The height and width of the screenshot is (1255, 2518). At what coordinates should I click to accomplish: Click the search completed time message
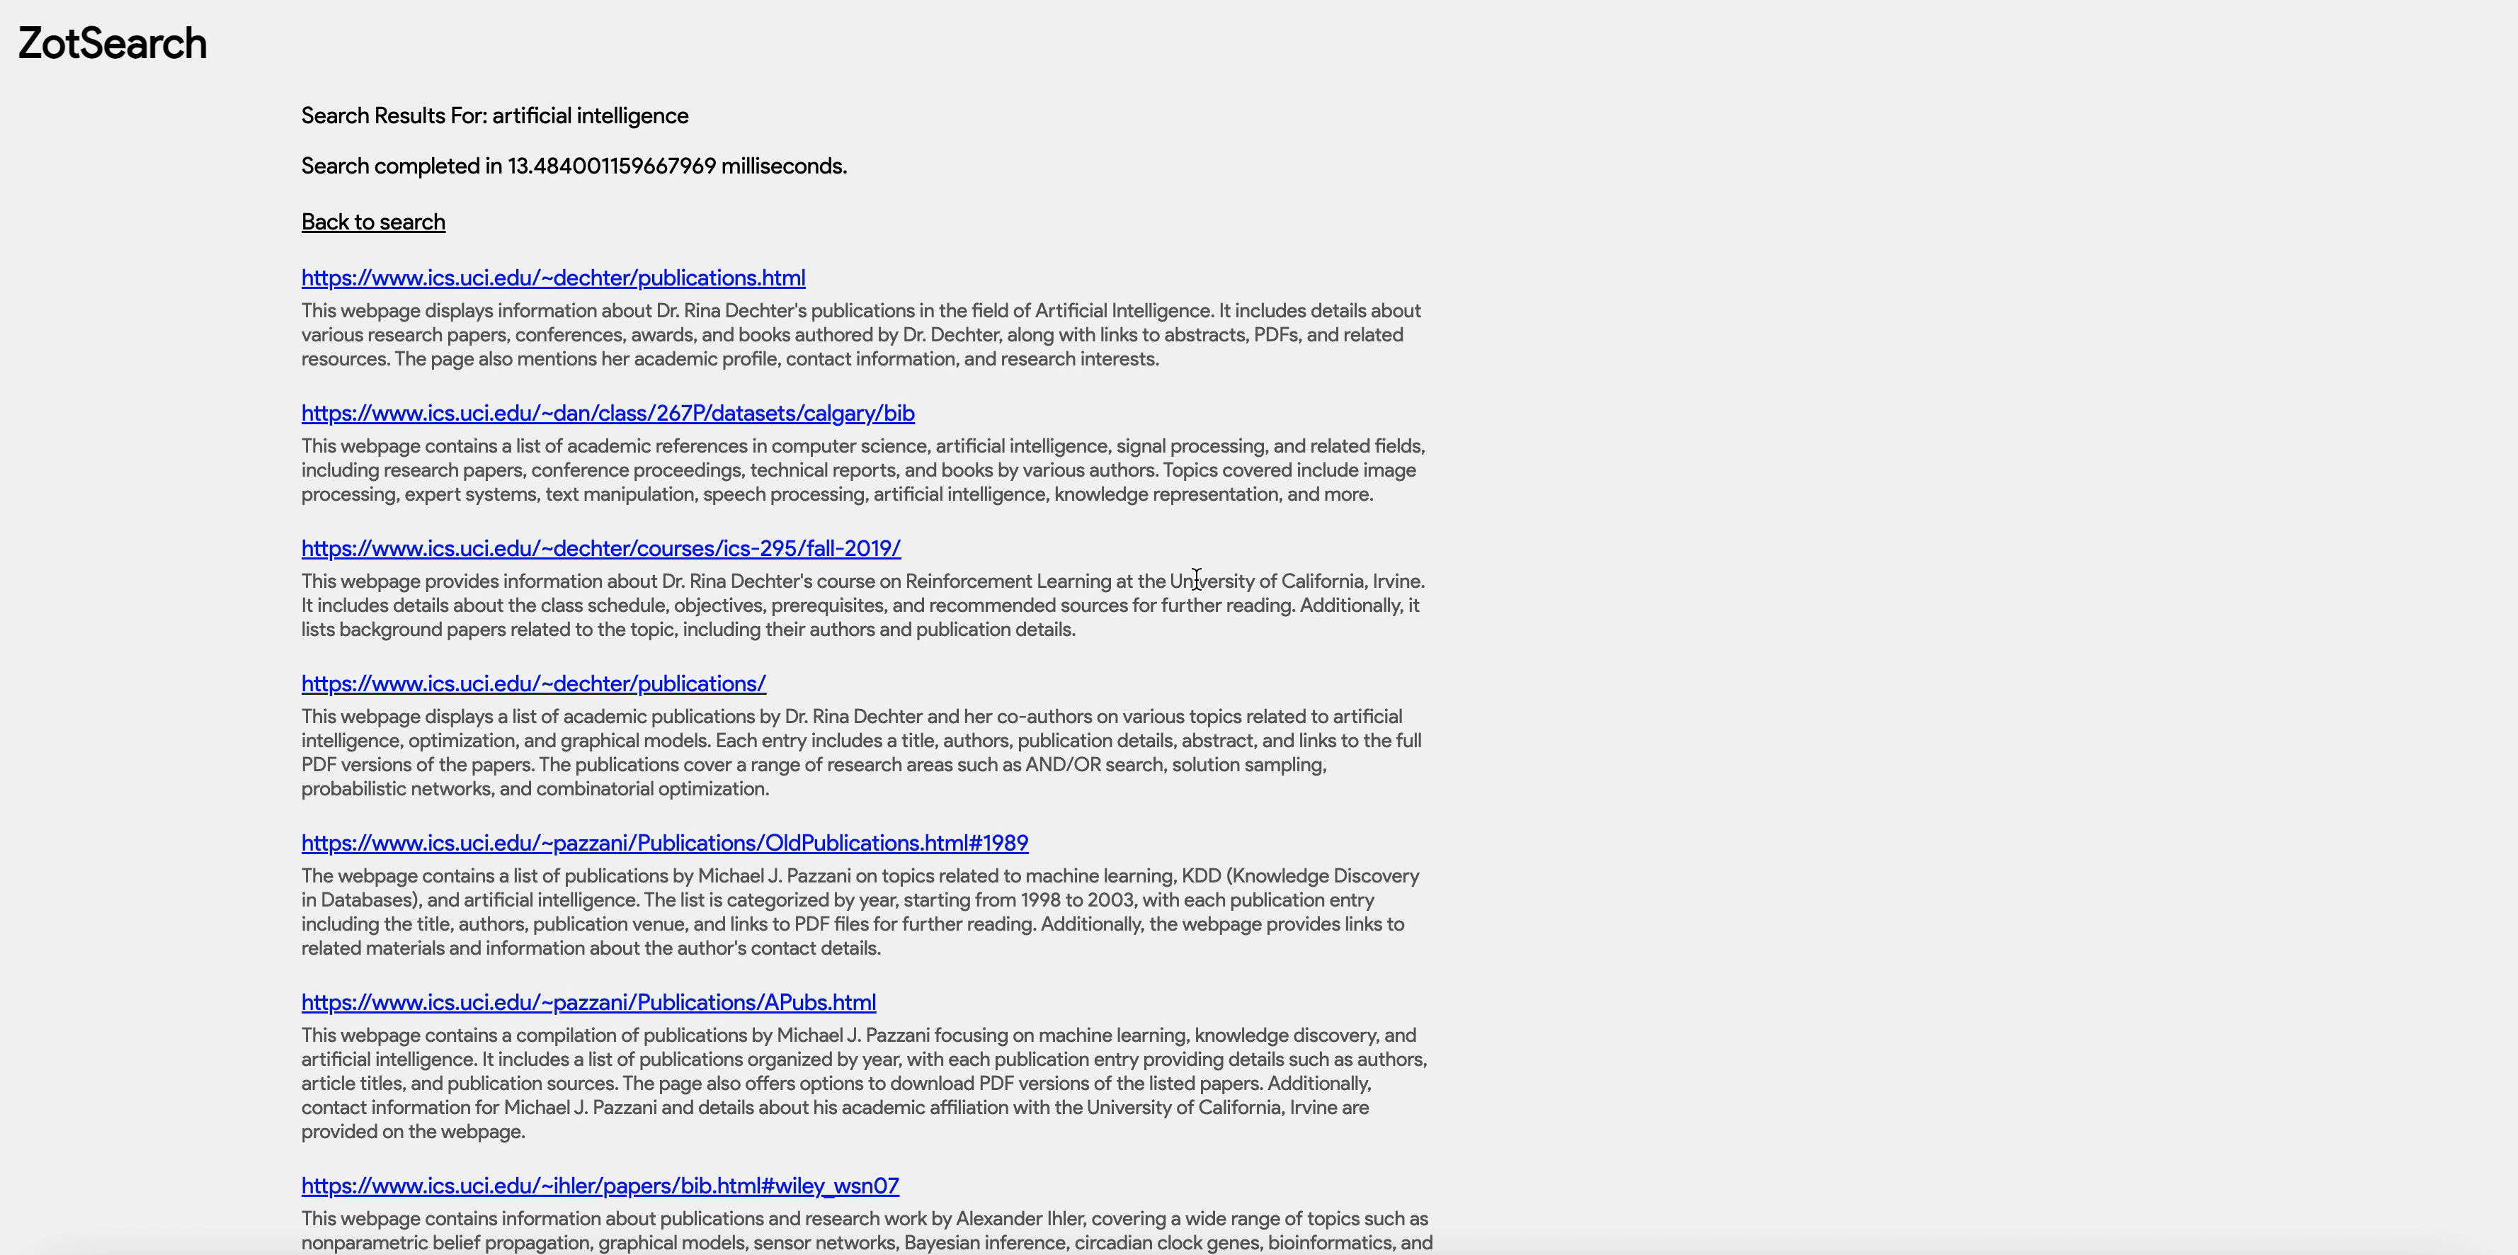pos(574,166)
